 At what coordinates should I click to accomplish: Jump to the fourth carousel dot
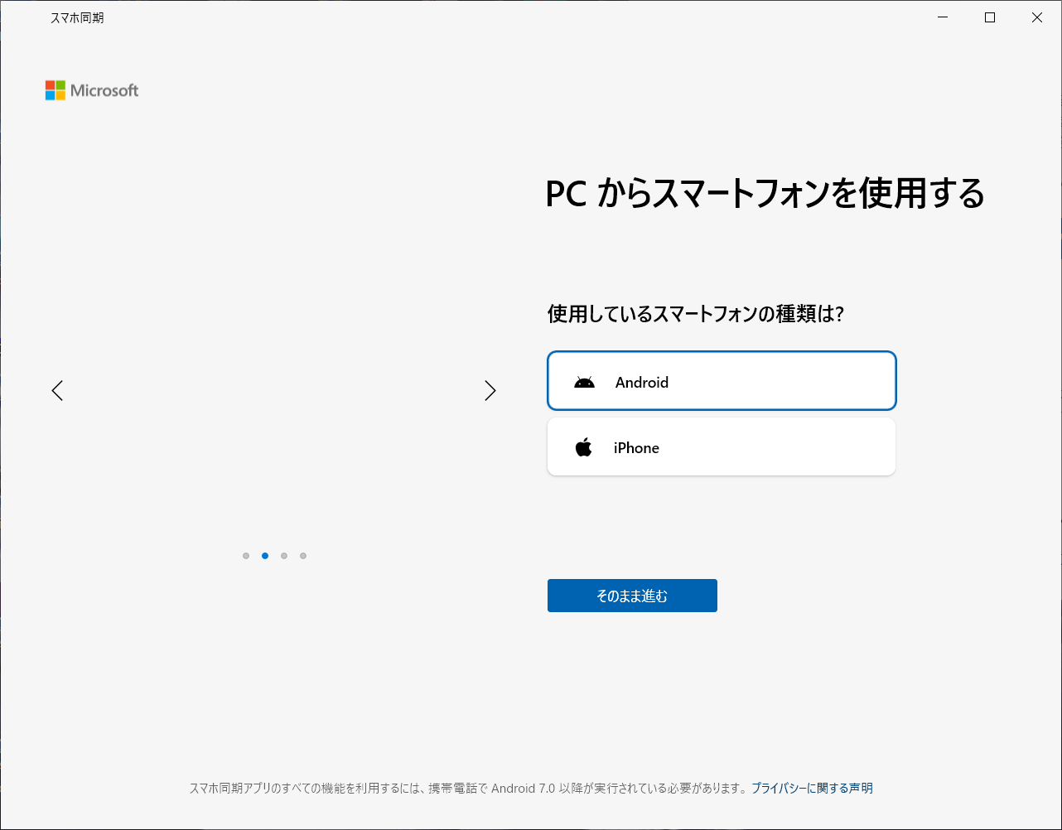click(x=303, y=556)
